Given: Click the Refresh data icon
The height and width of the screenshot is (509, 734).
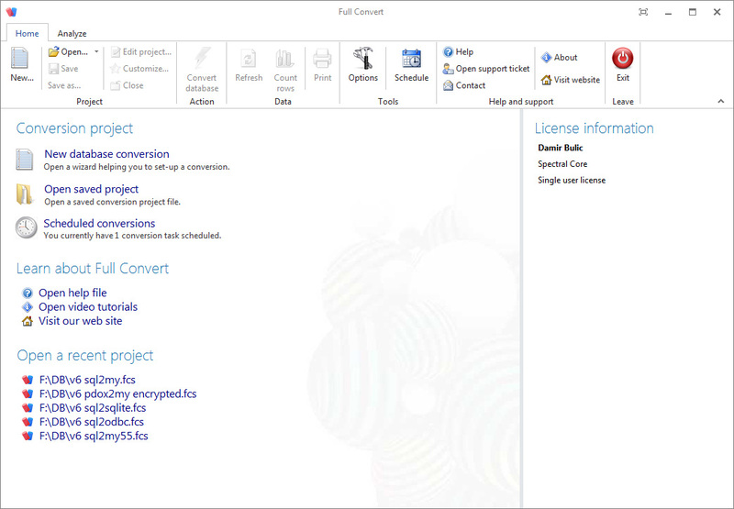Looking at the screenshot, I should coord(249,59).
